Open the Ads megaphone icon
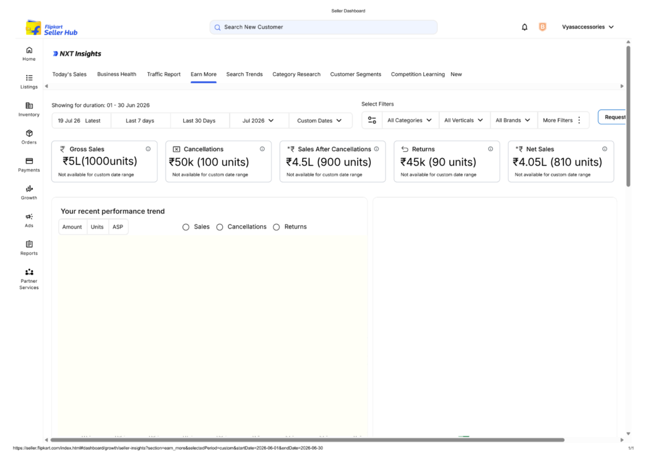The height and width of the screenshot is (458, 647). click(29, 216)
